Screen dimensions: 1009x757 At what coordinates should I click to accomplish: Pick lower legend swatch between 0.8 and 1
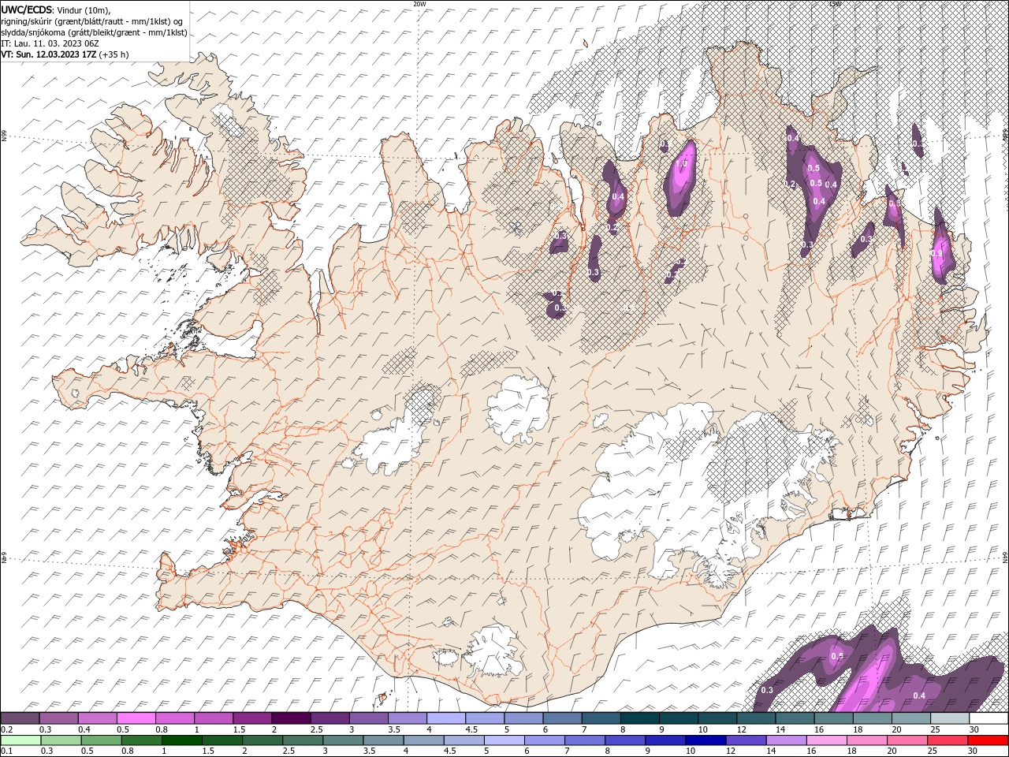pos(141,740)
